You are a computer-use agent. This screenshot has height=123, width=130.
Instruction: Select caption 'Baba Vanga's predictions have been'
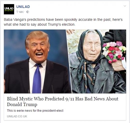34,20
